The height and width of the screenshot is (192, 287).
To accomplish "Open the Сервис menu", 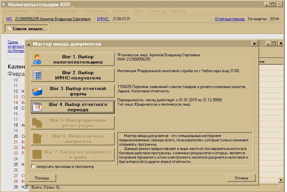I will coord(121,11).
